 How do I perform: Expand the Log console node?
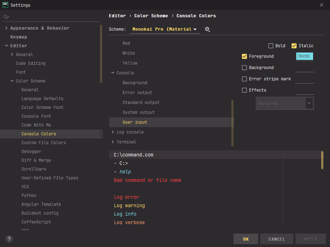pyautogui.click(x=113, y=132)
